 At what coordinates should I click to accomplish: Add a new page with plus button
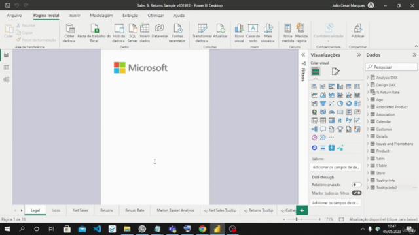click(x=302, y=210)
